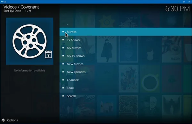Maximize the Kodi window
The image size is (192, 124).
pos(184,2)
